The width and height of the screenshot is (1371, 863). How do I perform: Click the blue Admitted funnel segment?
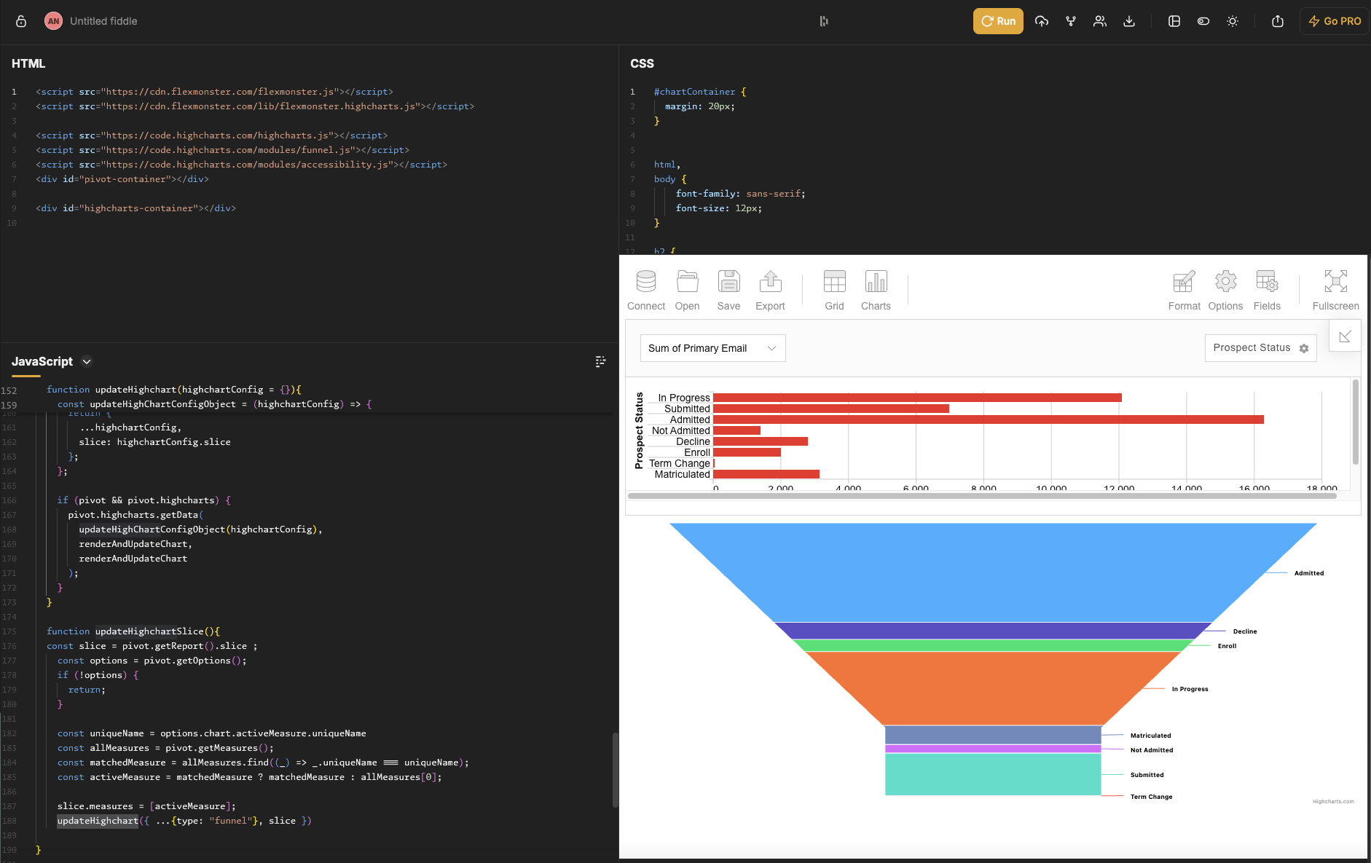point(992,572)
